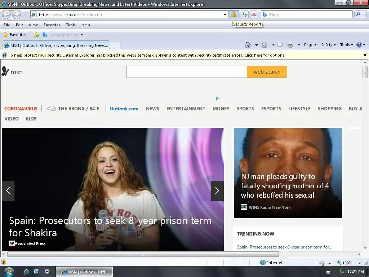
Task: Open the Outlook.com link
Action: [124, 109]
